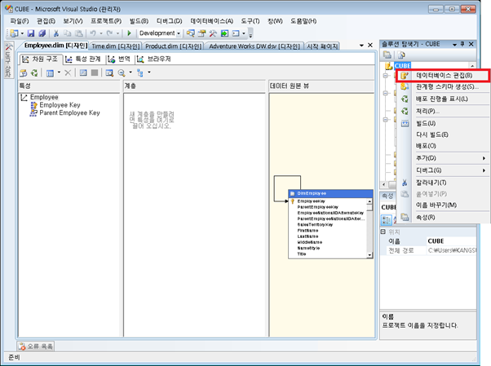Close the active Employee.dim document

370,45
